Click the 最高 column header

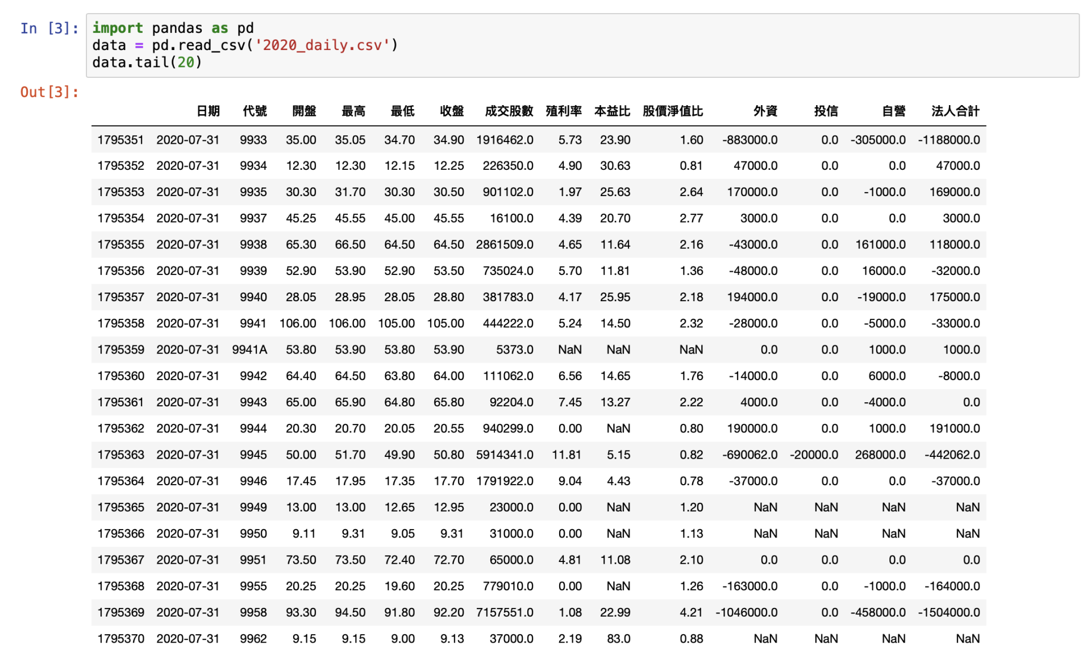tap(353, 111)
